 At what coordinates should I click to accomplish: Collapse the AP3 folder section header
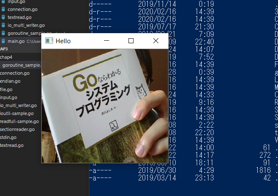[21, 49]
